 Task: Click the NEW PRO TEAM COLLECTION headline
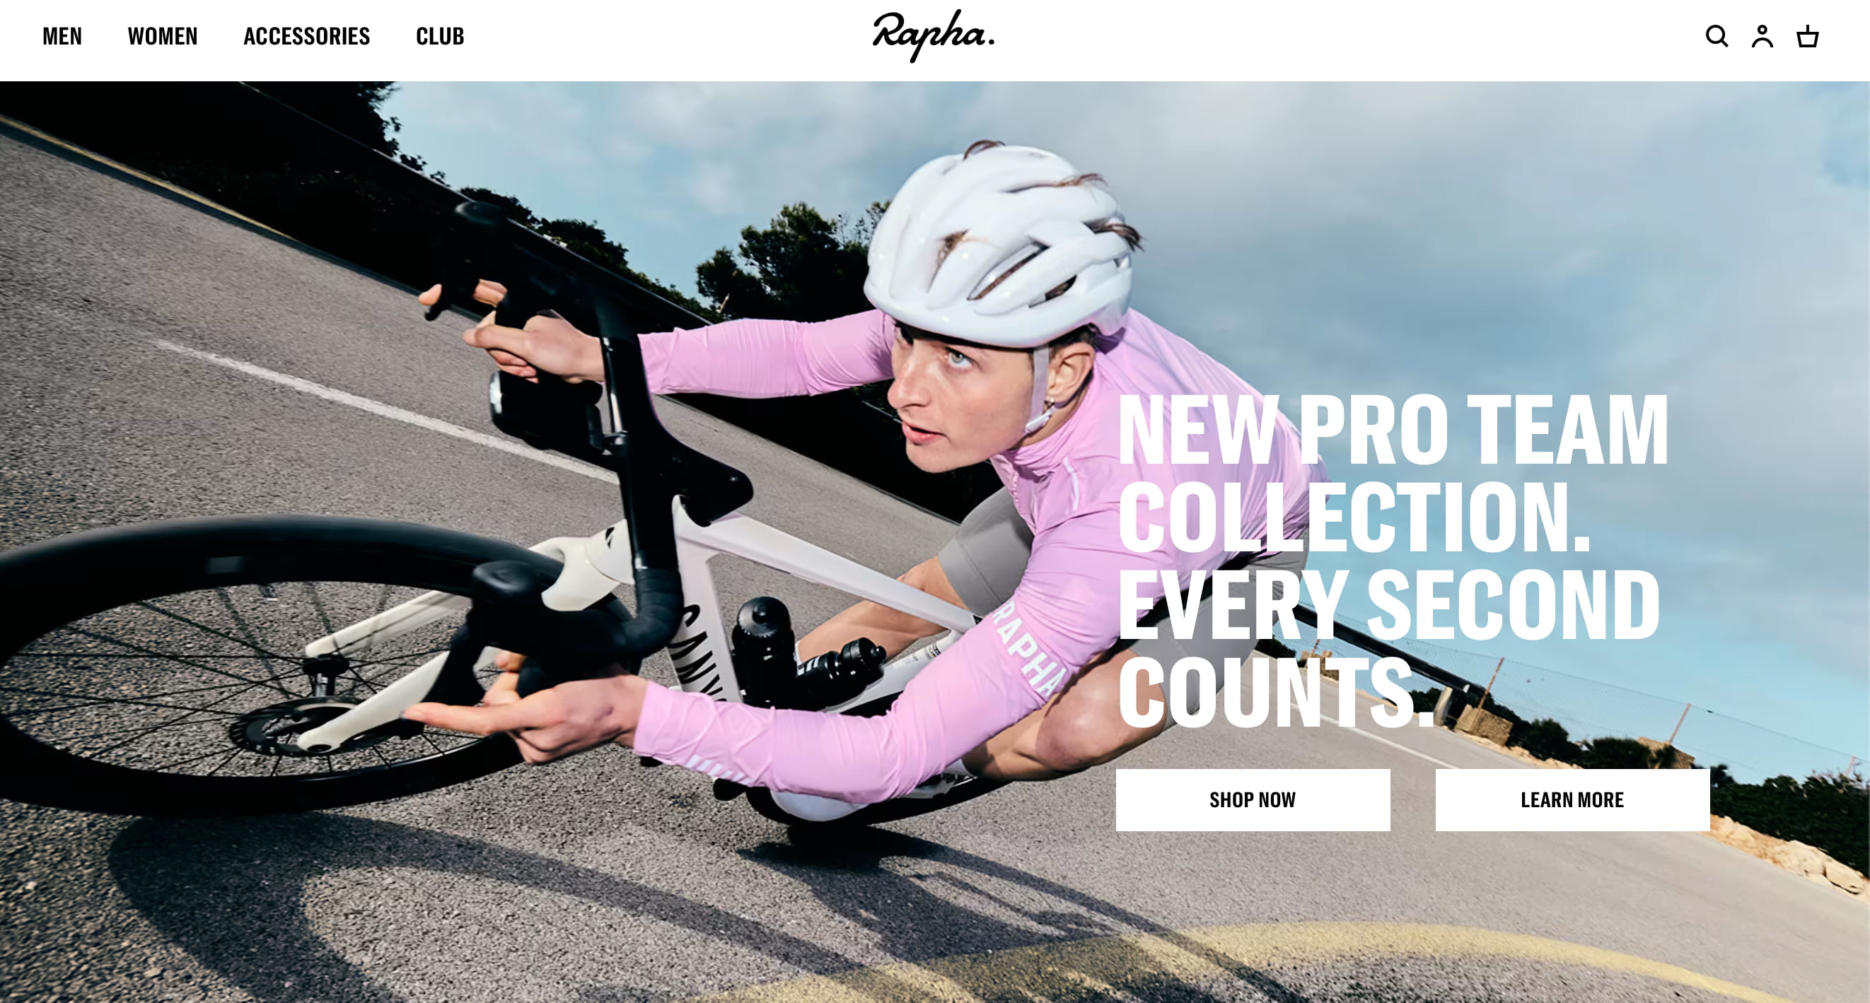(1393, 473)
